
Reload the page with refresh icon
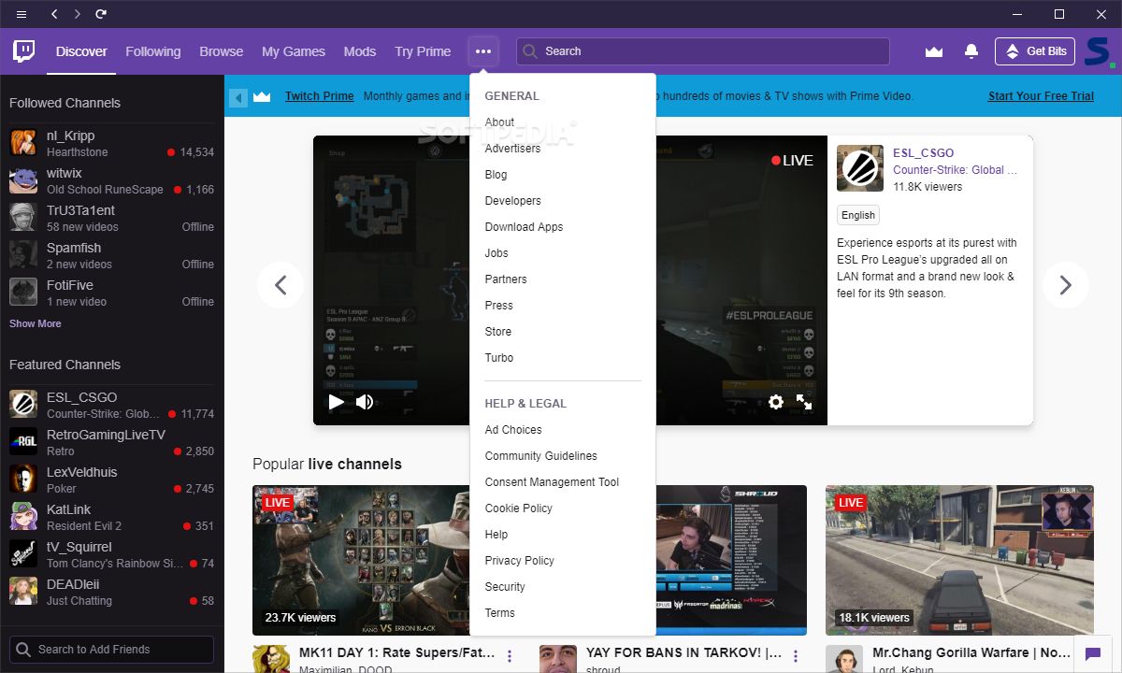click(x=101, y=14)
